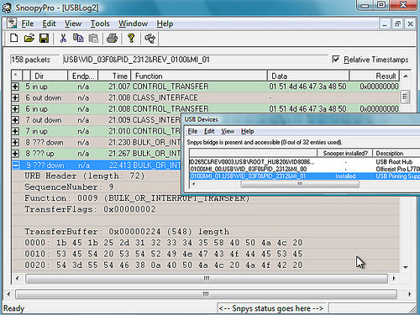Click the Endp... column header

pyautogui.click(x=82, y=76)
